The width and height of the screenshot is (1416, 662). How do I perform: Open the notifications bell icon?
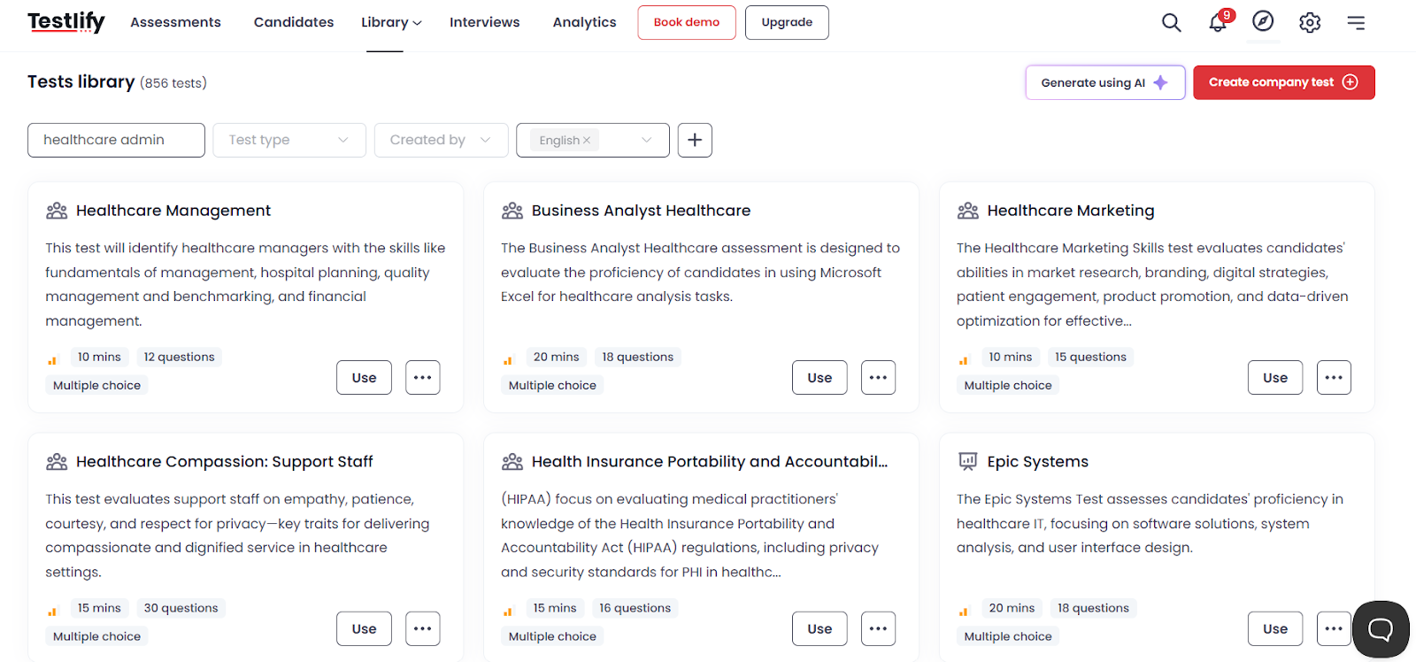coord(1219,22)
